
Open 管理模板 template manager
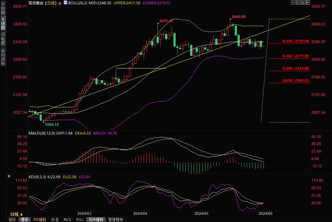point(116,220)
